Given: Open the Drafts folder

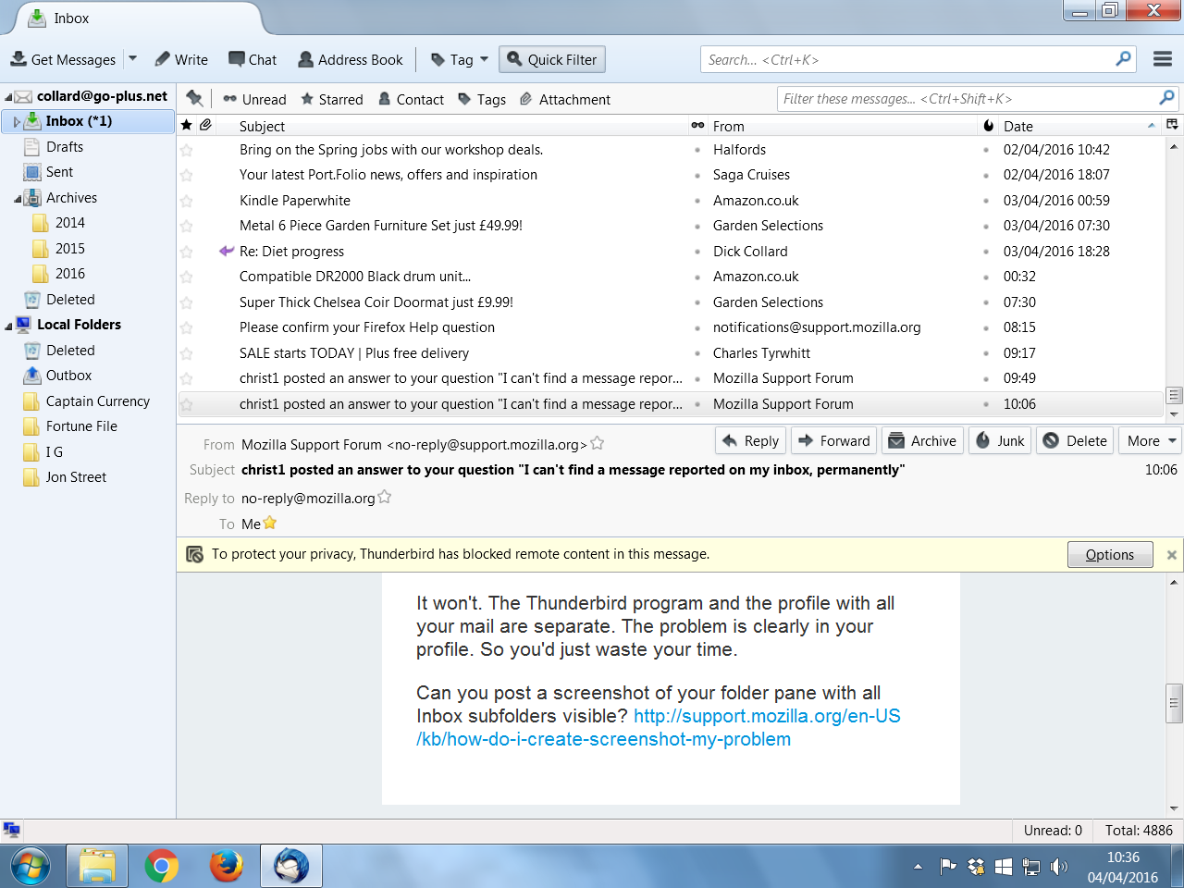Looking at the screenshot, I should [x=65, y=147].
